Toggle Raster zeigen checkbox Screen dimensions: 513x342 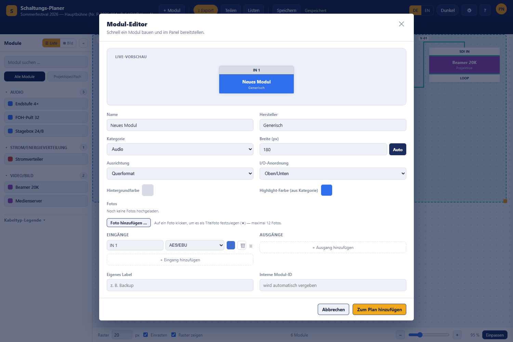174,335
